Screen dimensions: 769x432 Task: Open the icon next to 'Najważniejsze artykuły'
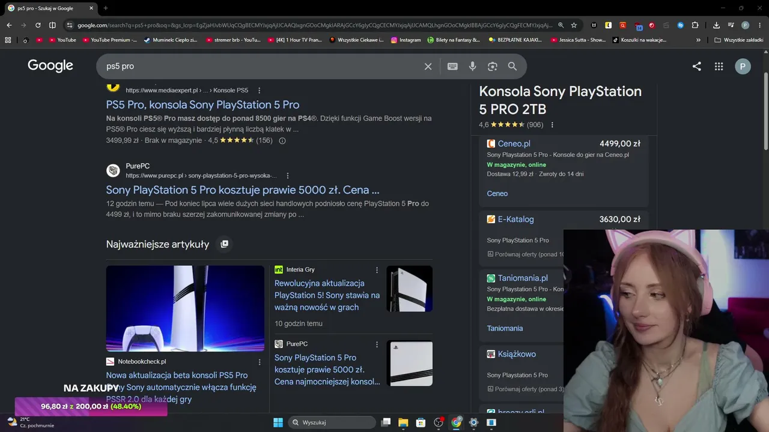(x=225, y=244)
